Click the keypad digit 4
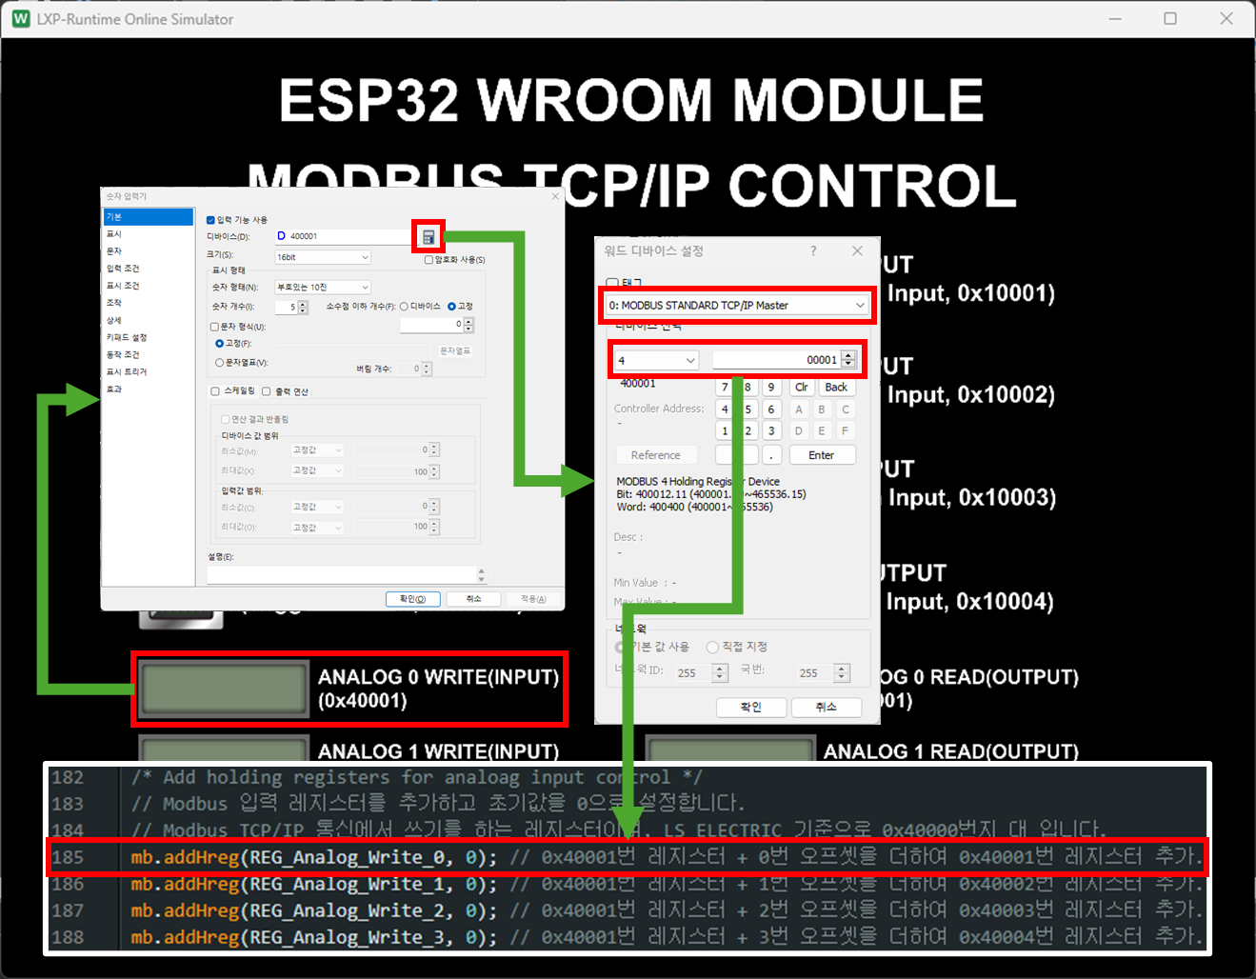Viewport: 1256px width, 979px height. coord(725,410)
